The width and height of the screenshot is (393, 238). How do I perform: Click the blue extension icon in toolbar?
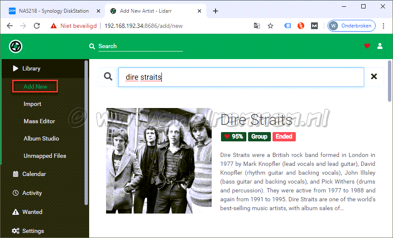coord(287,26)
